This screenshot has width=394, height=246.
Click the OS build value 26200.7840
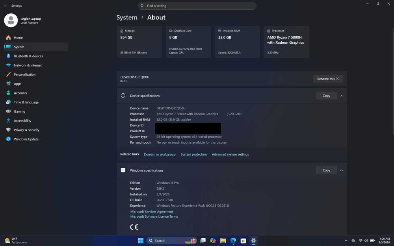click(165, 200)
